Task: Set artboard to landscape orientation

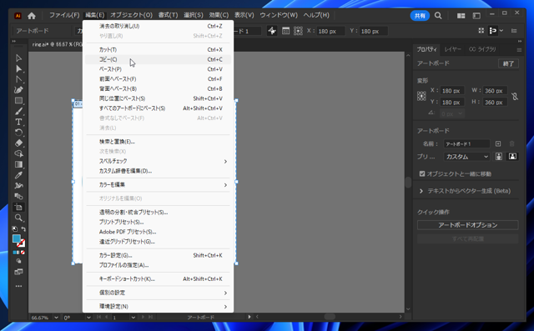Action: (512, 157)
